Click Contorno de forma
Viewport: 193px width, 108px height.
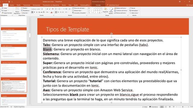[x=121, y=10]
